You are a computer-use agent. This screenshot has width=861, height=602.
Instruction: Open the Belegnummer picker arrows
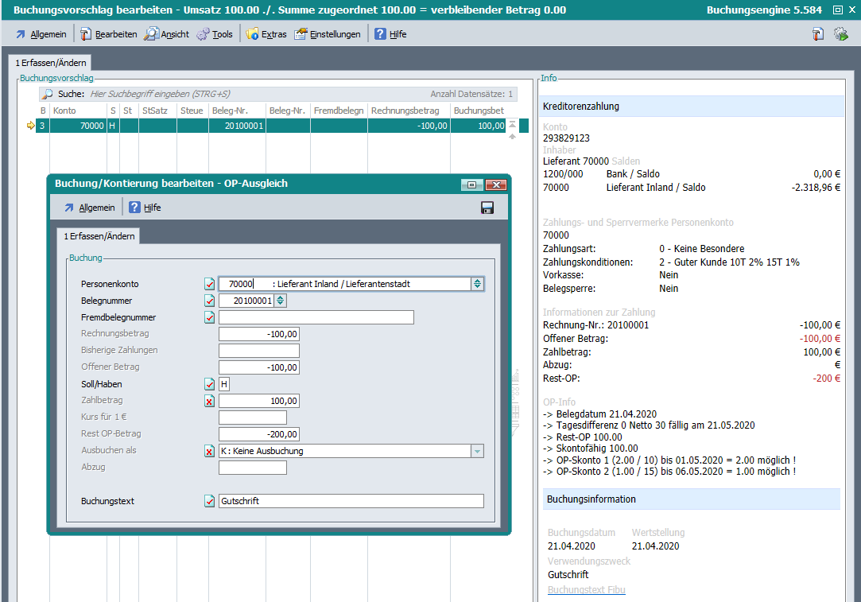click(280, 301)
